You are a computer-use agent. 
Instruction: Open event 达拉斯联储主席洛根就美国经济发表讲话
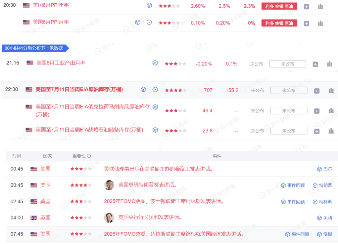click(174, 234)
